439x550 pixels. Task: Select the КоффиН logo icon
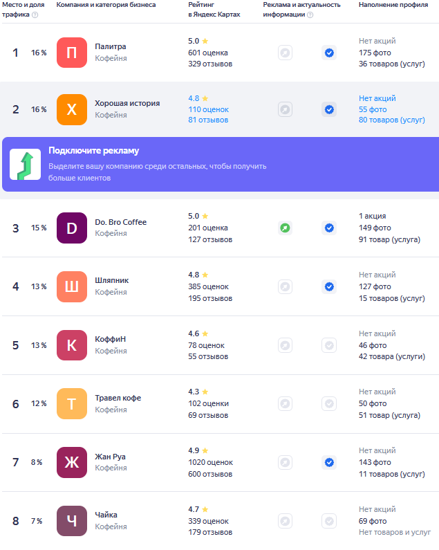coord(72,345)
